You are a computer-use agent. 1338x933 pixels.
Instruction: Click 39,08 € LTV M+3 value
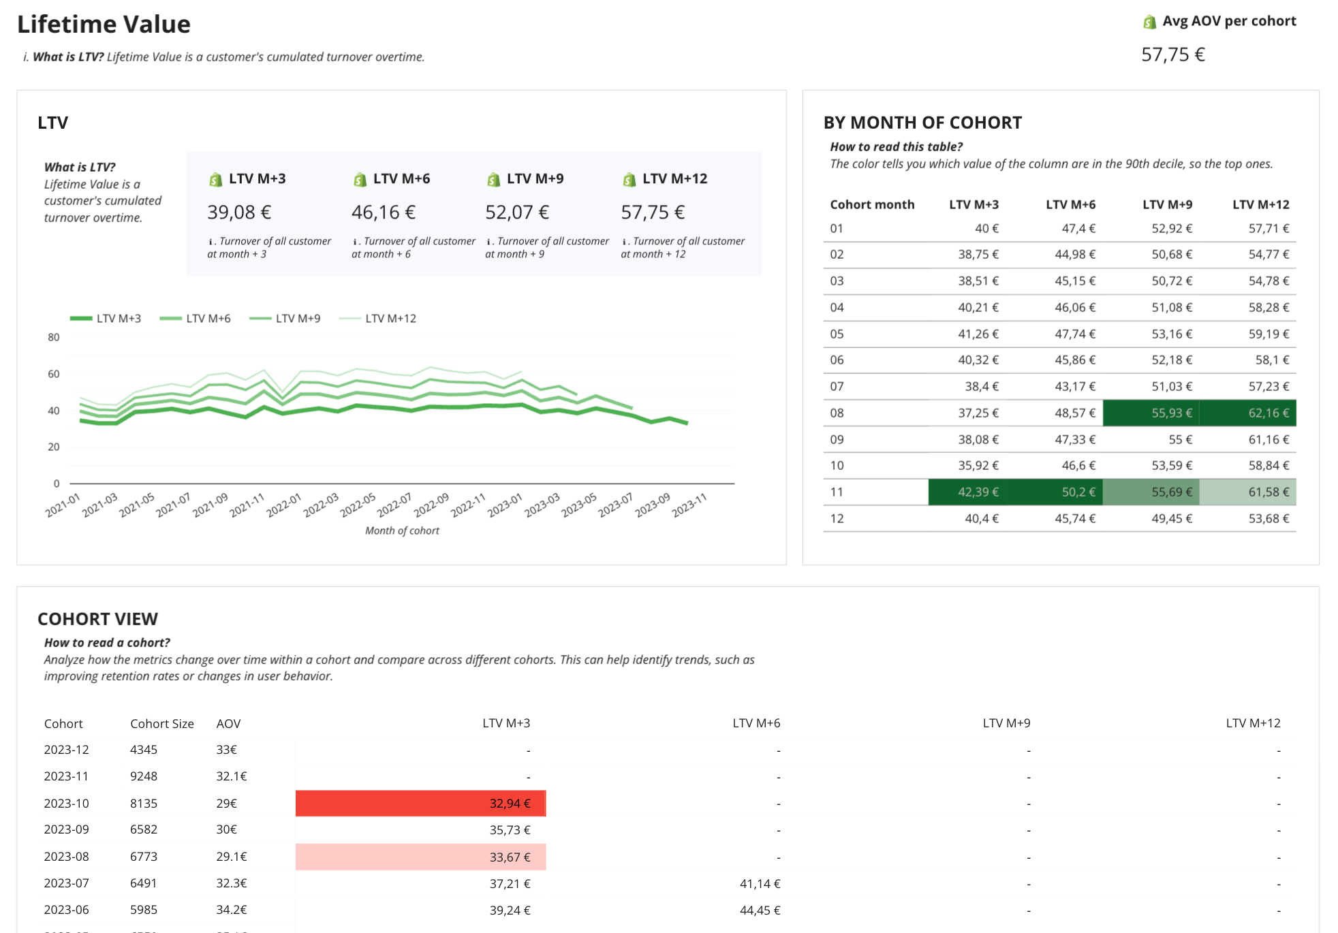[239, 212]
